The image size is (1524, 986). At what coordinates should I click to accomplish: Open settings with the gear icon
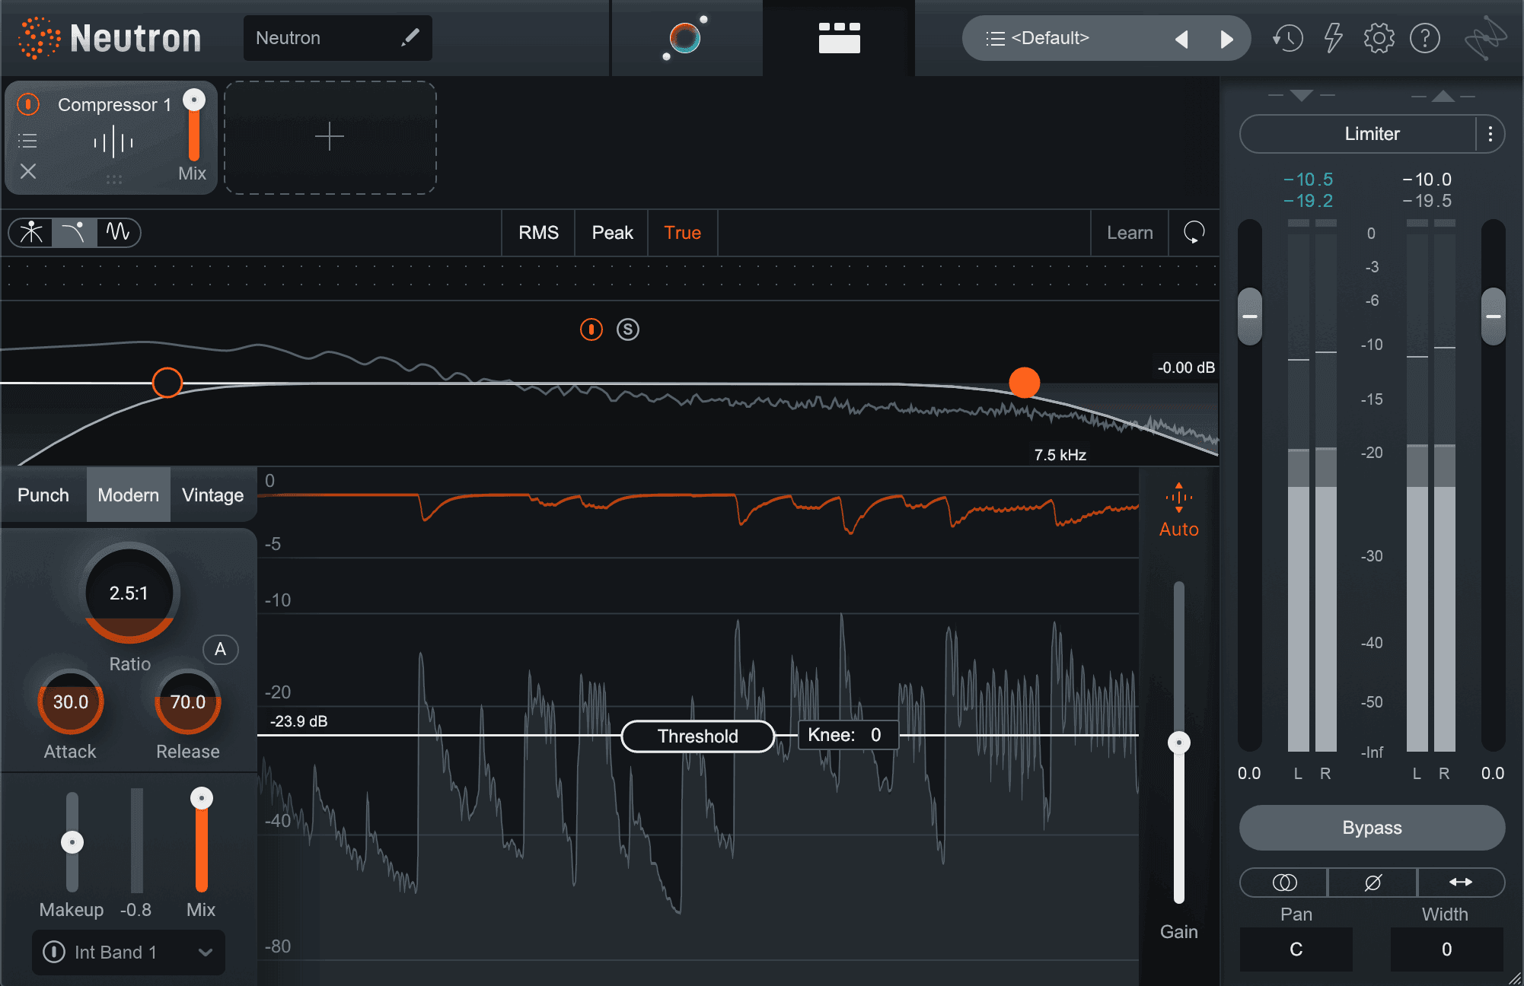tap(1379, 37)
